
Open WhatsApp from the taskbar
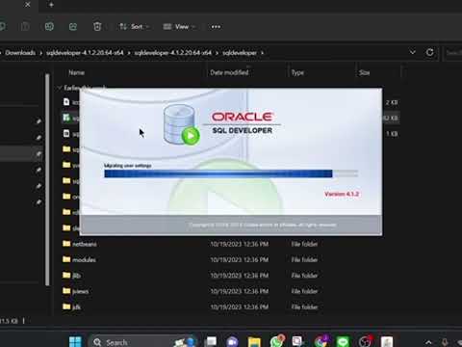[x=277, y=341]
